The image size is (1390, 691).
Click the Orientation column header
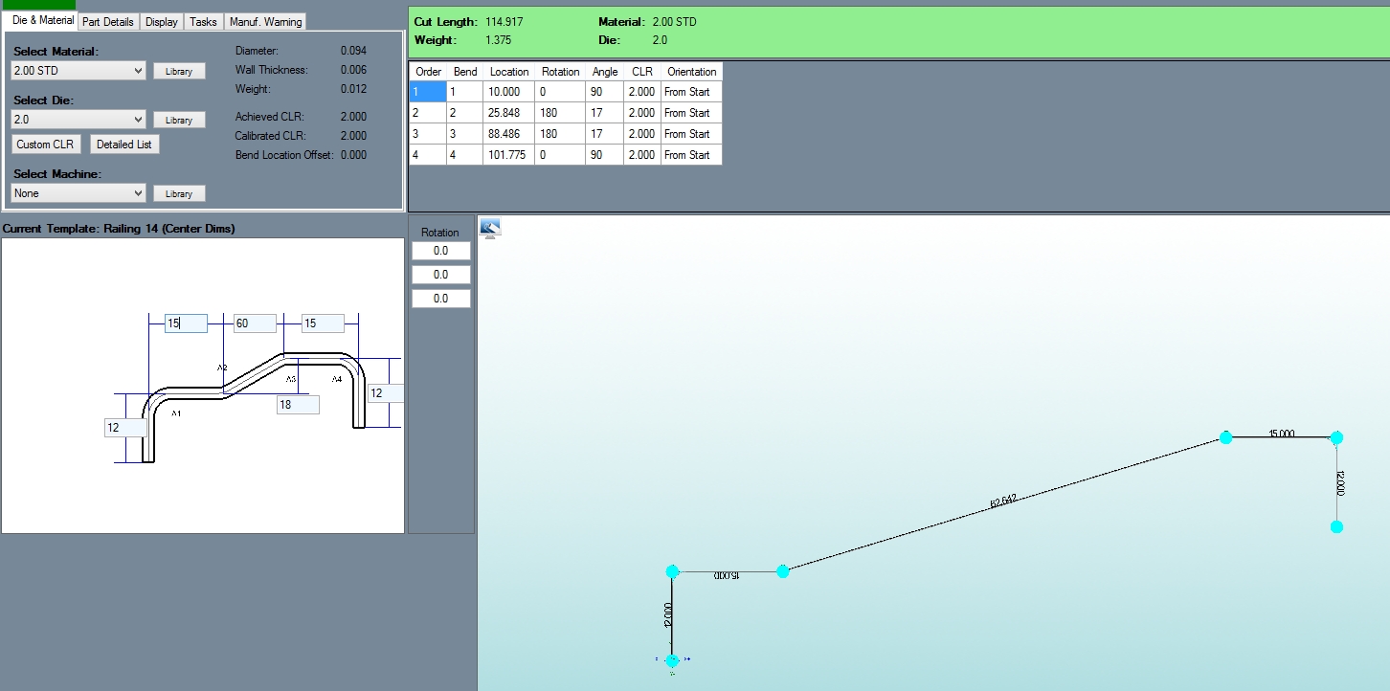tap(691, 72)
